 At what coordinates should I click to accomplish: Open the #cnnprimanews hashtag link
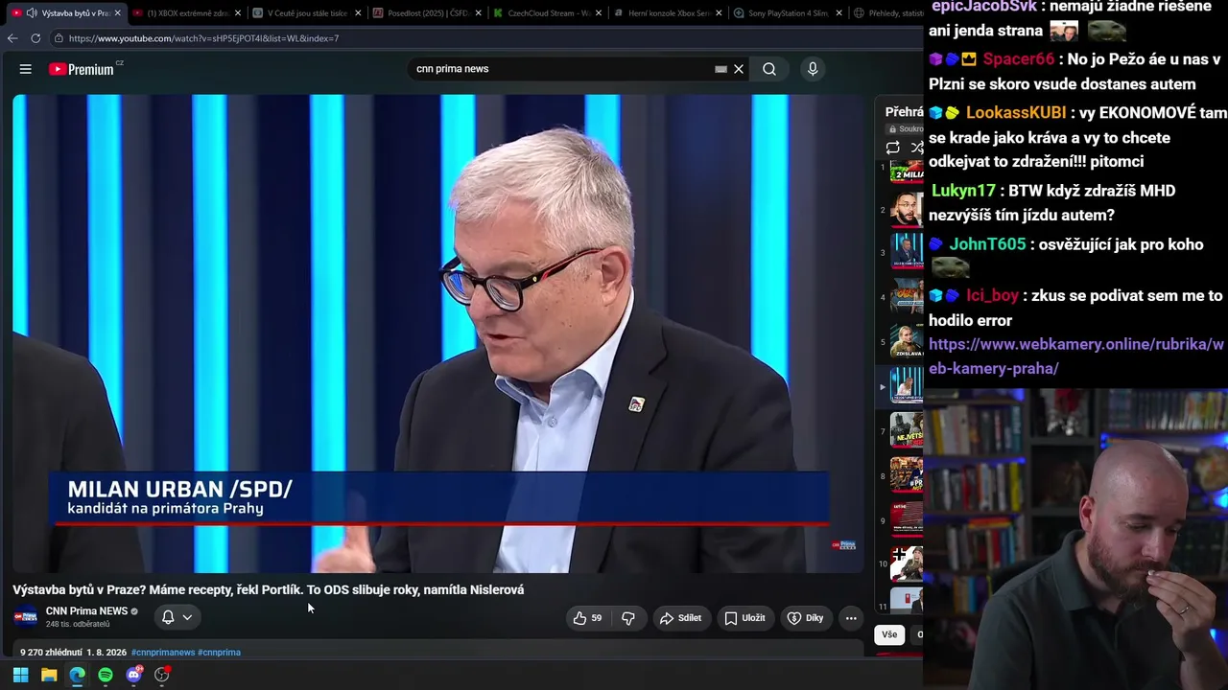163,653
